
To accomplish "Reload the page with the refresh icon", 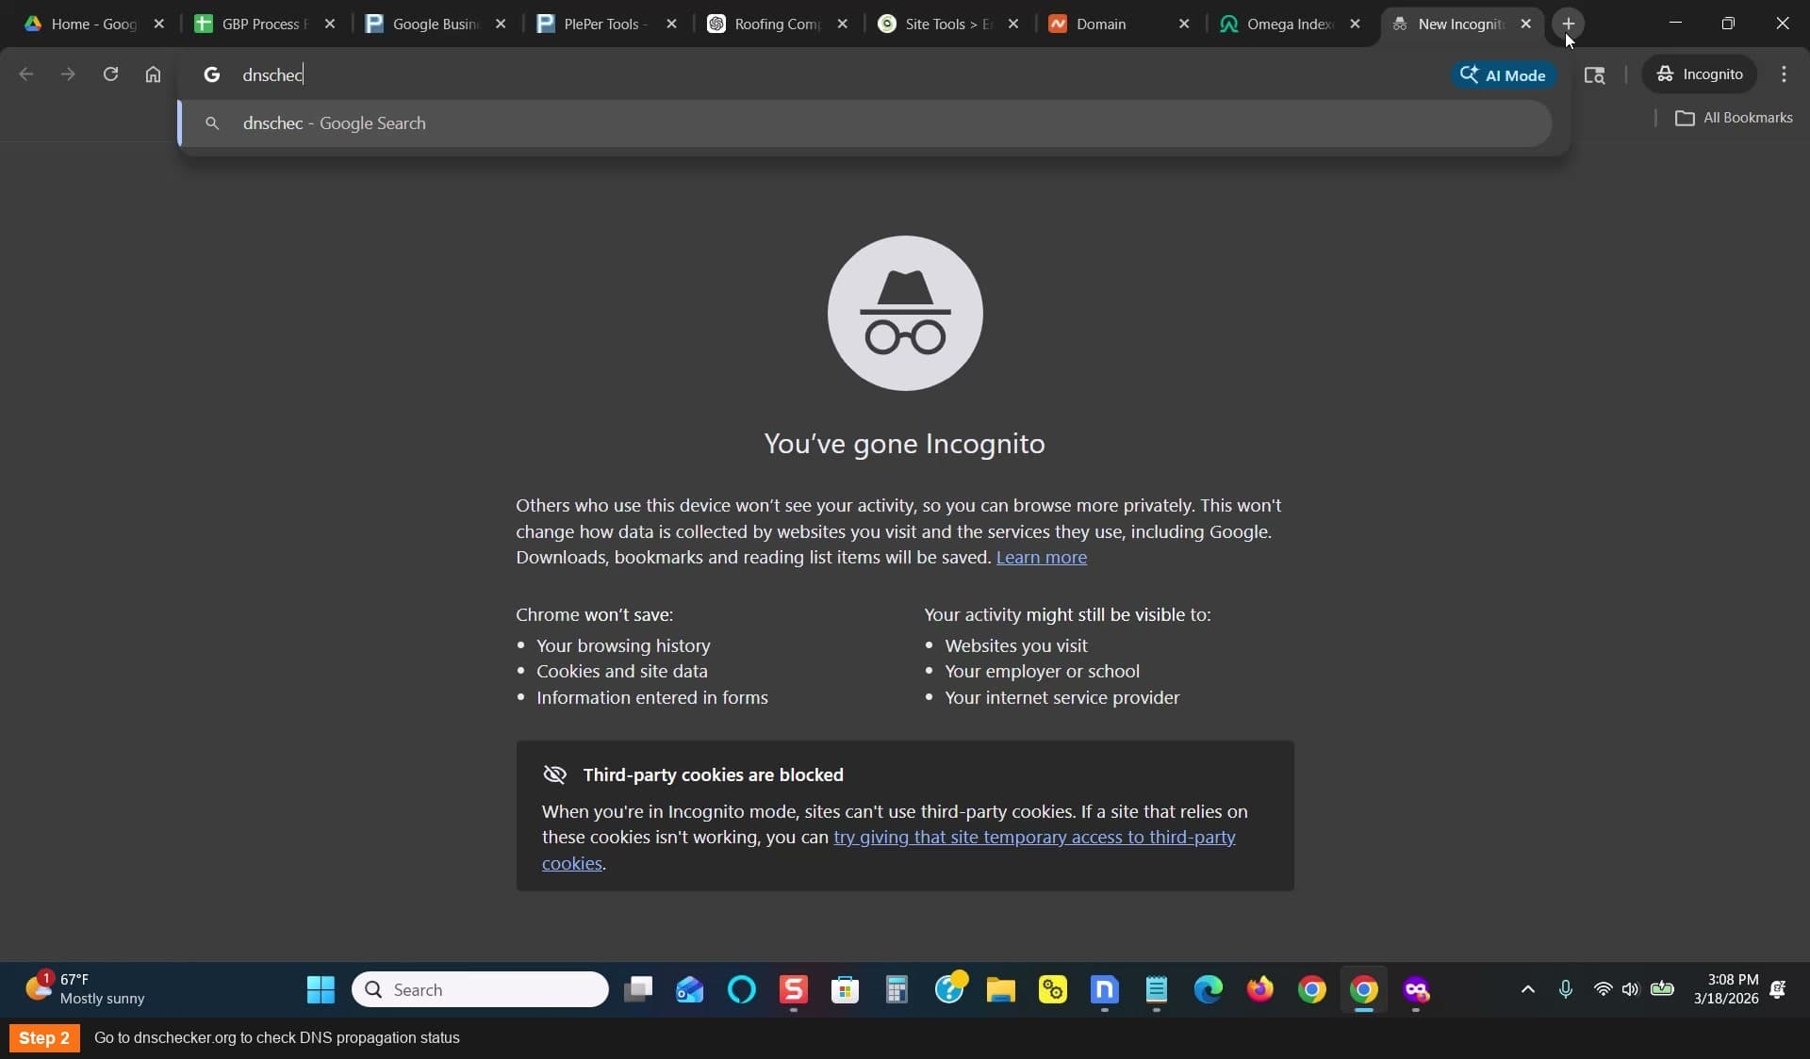I will click(x=110, y=74).
